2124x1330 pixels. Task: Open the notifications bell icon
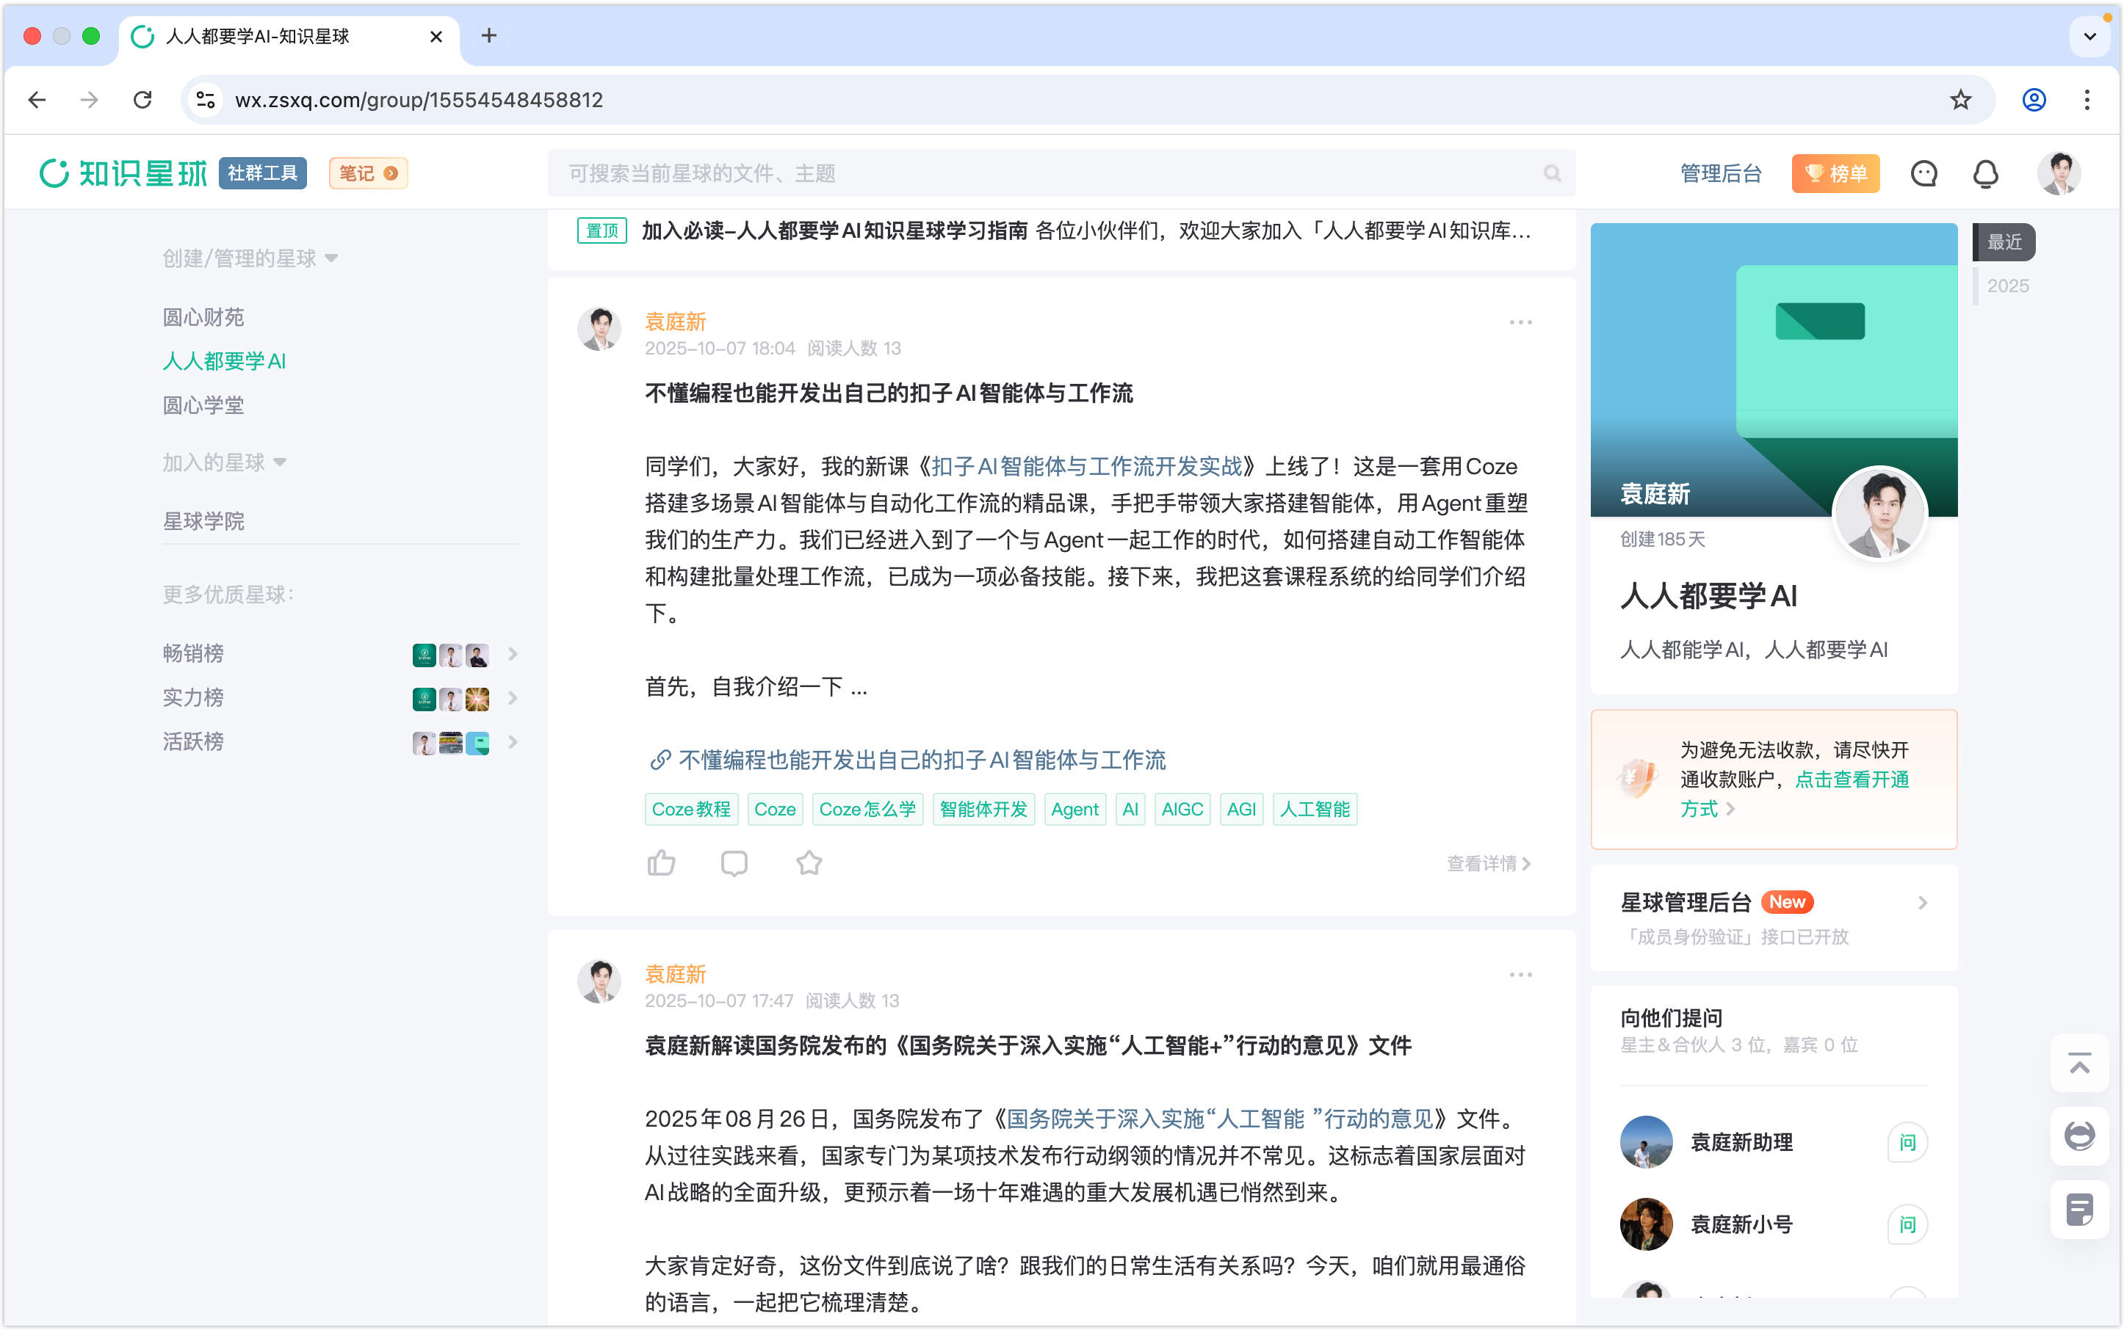pyautogui.click(x=1985, y=173)
